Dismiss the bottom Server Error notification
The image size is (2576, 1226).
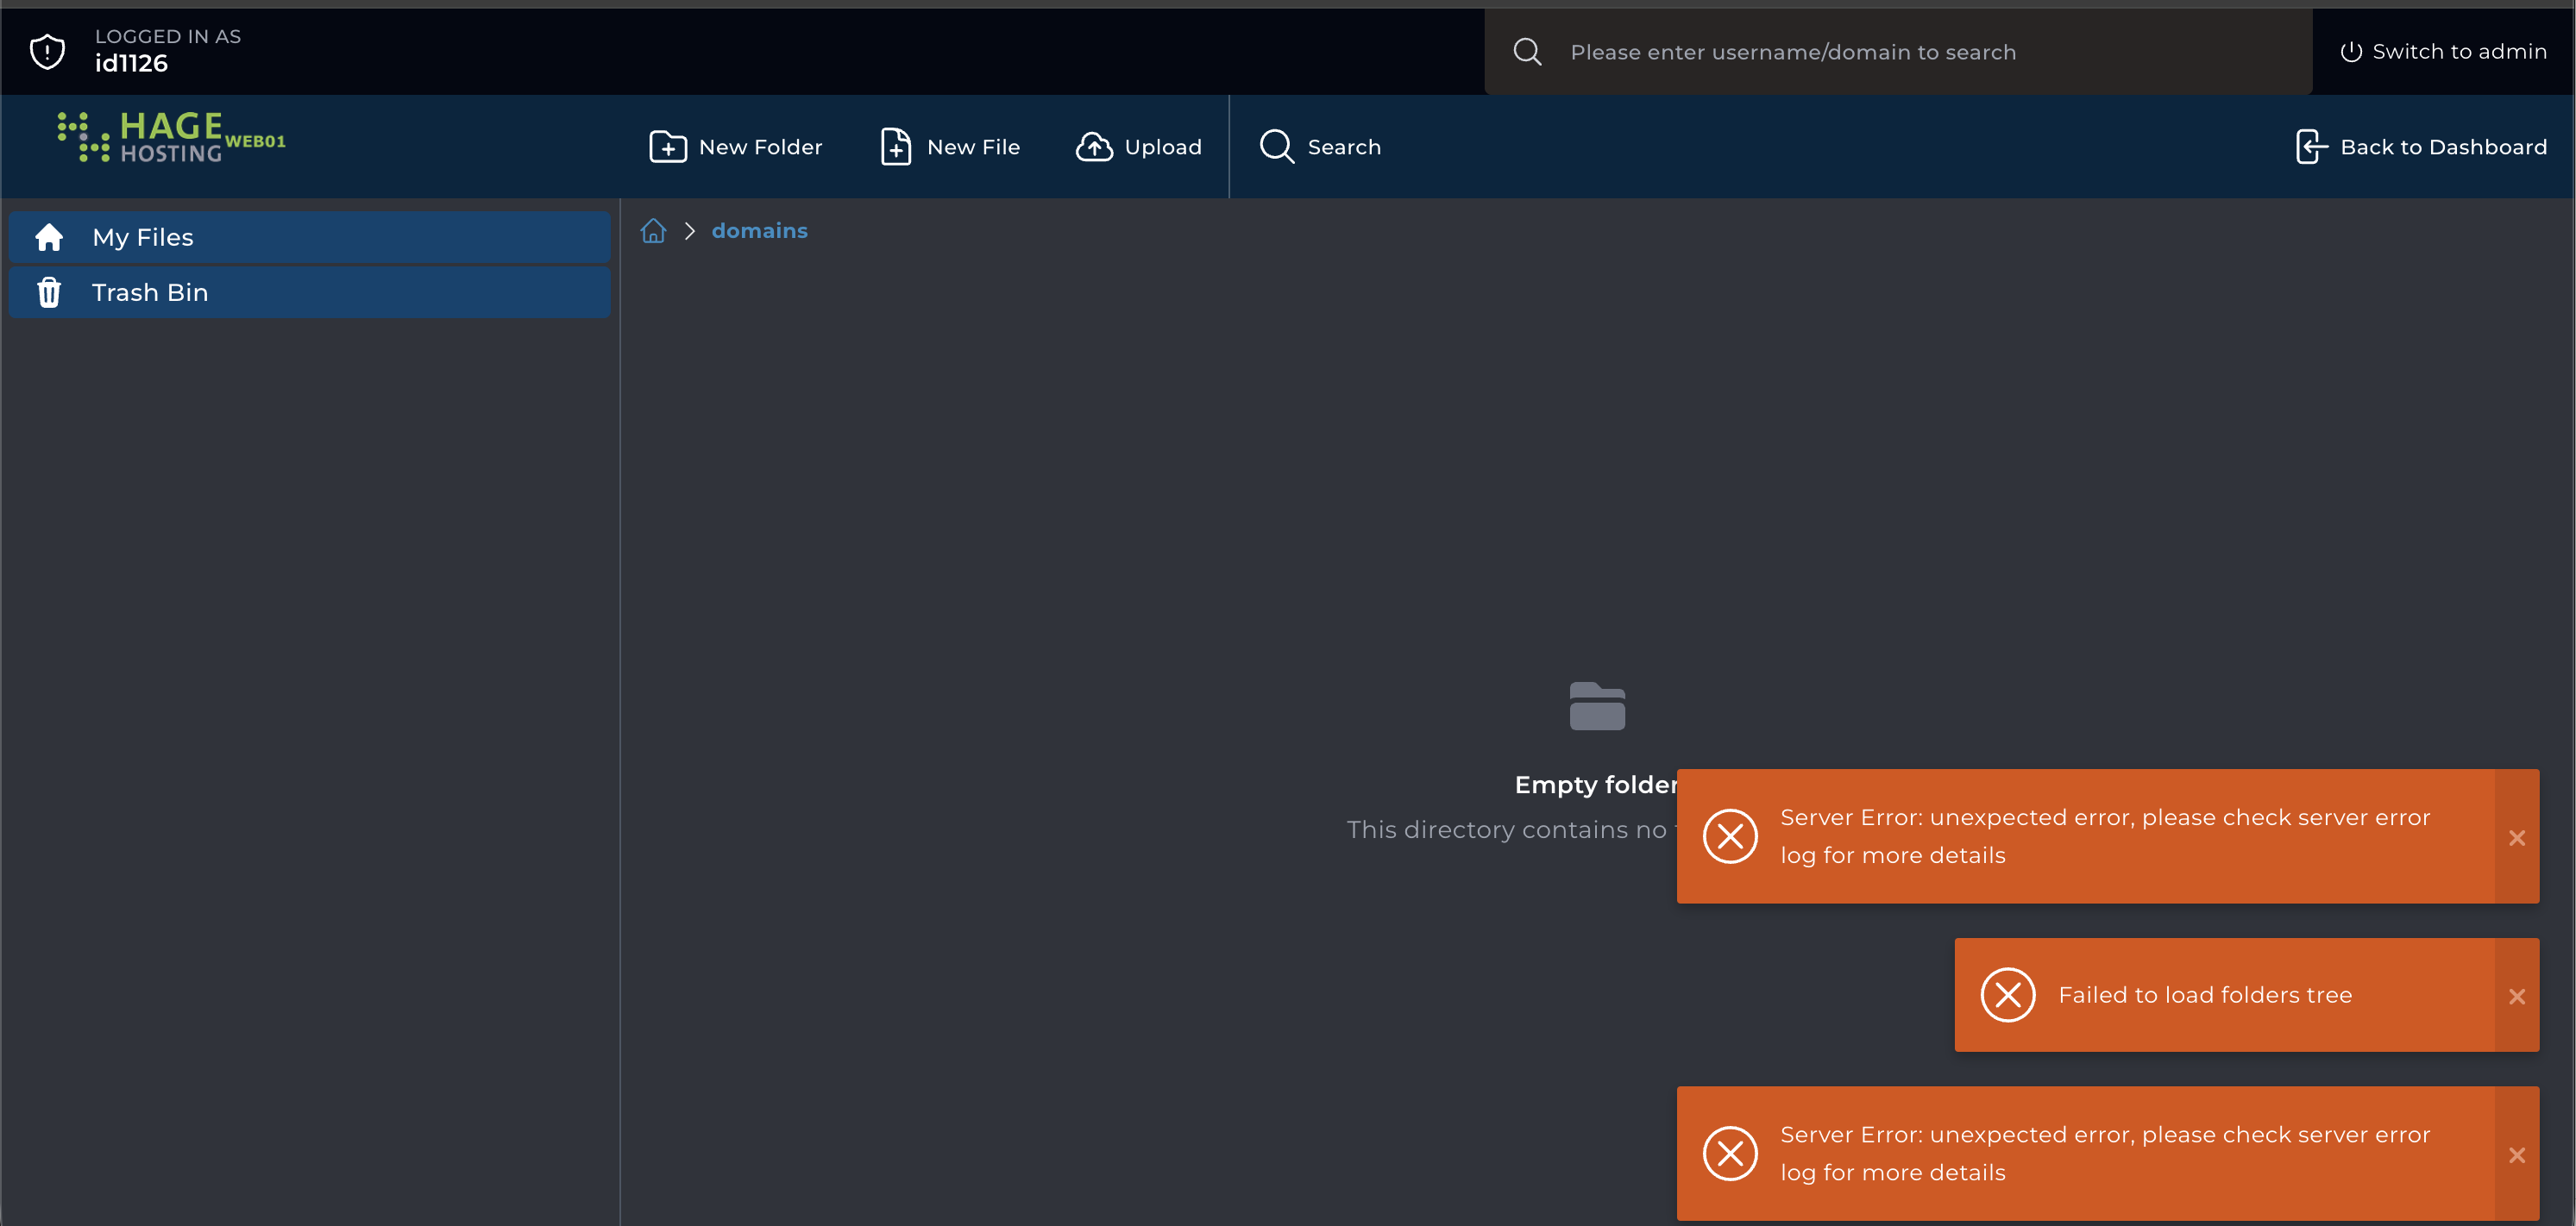pos(2516,1155)
